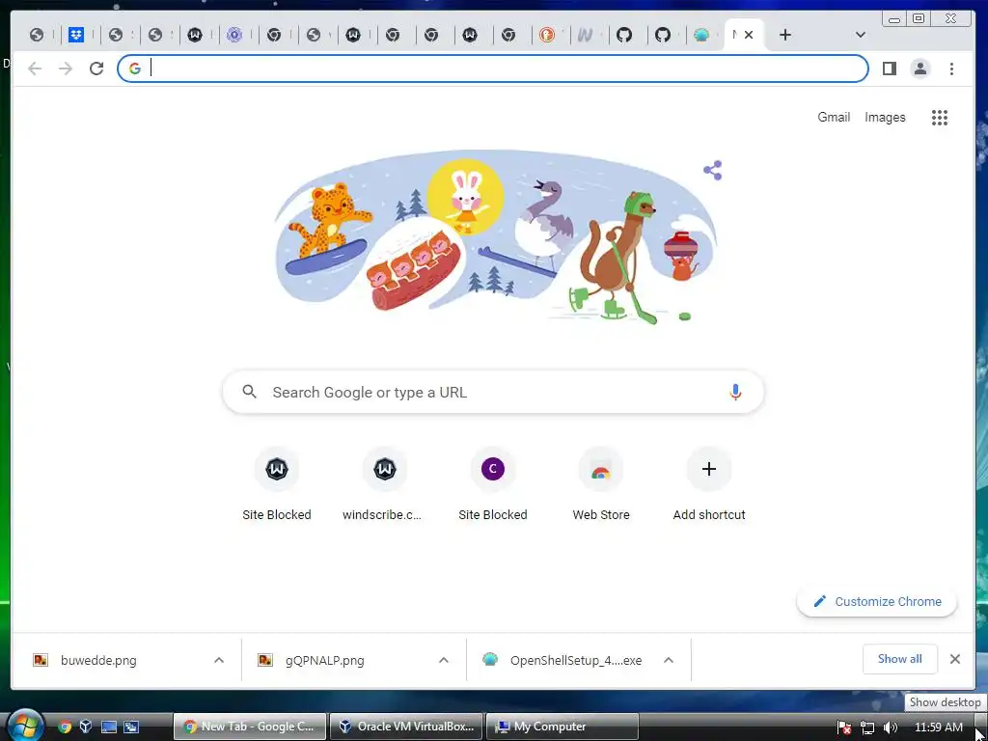
Task: Open network connection tray icon
Action: pos(867,727)
